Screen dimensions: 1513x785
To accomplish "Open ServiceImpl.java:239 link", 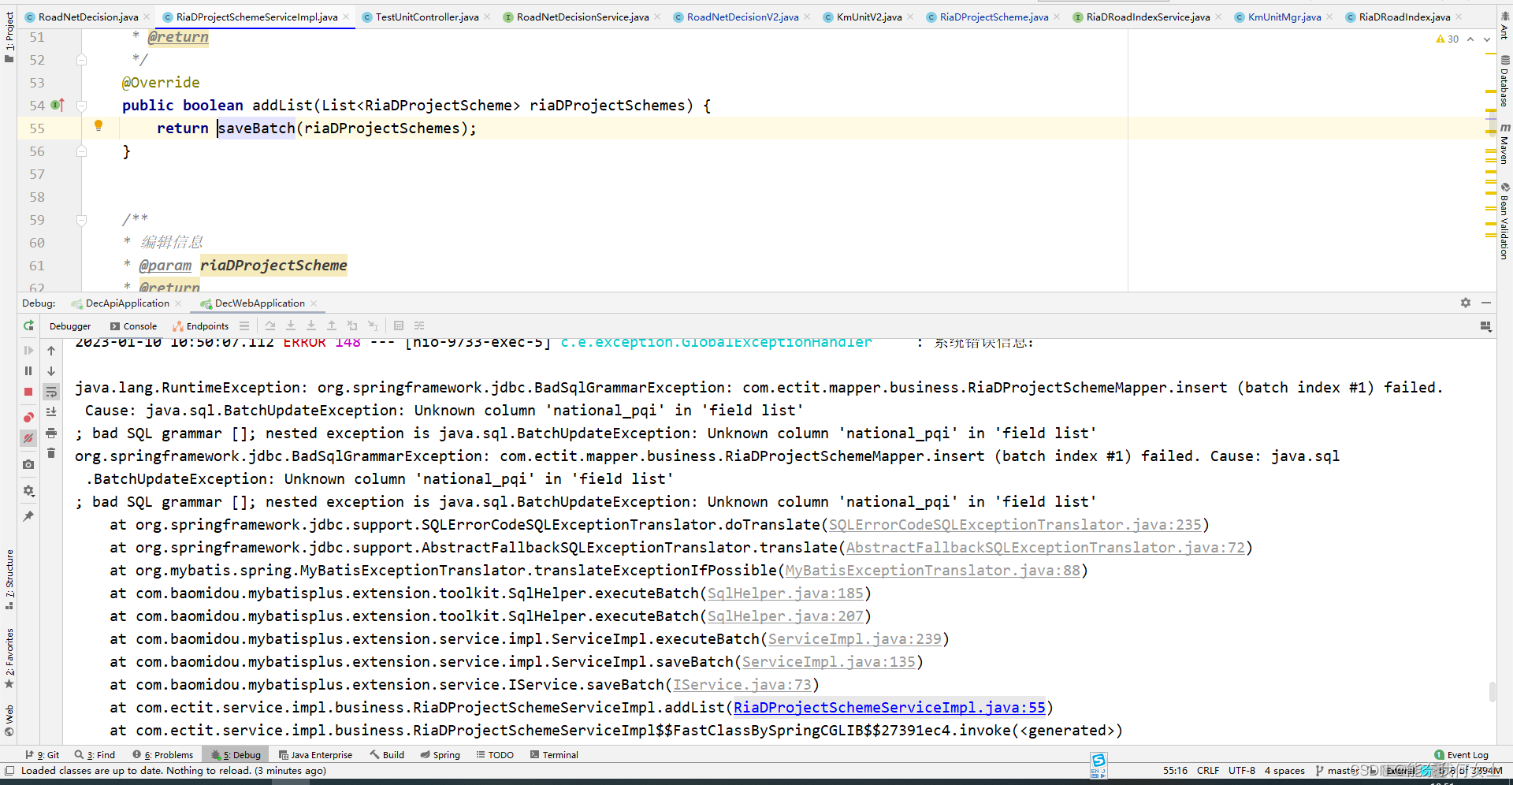I will click(x=855, y=639).
